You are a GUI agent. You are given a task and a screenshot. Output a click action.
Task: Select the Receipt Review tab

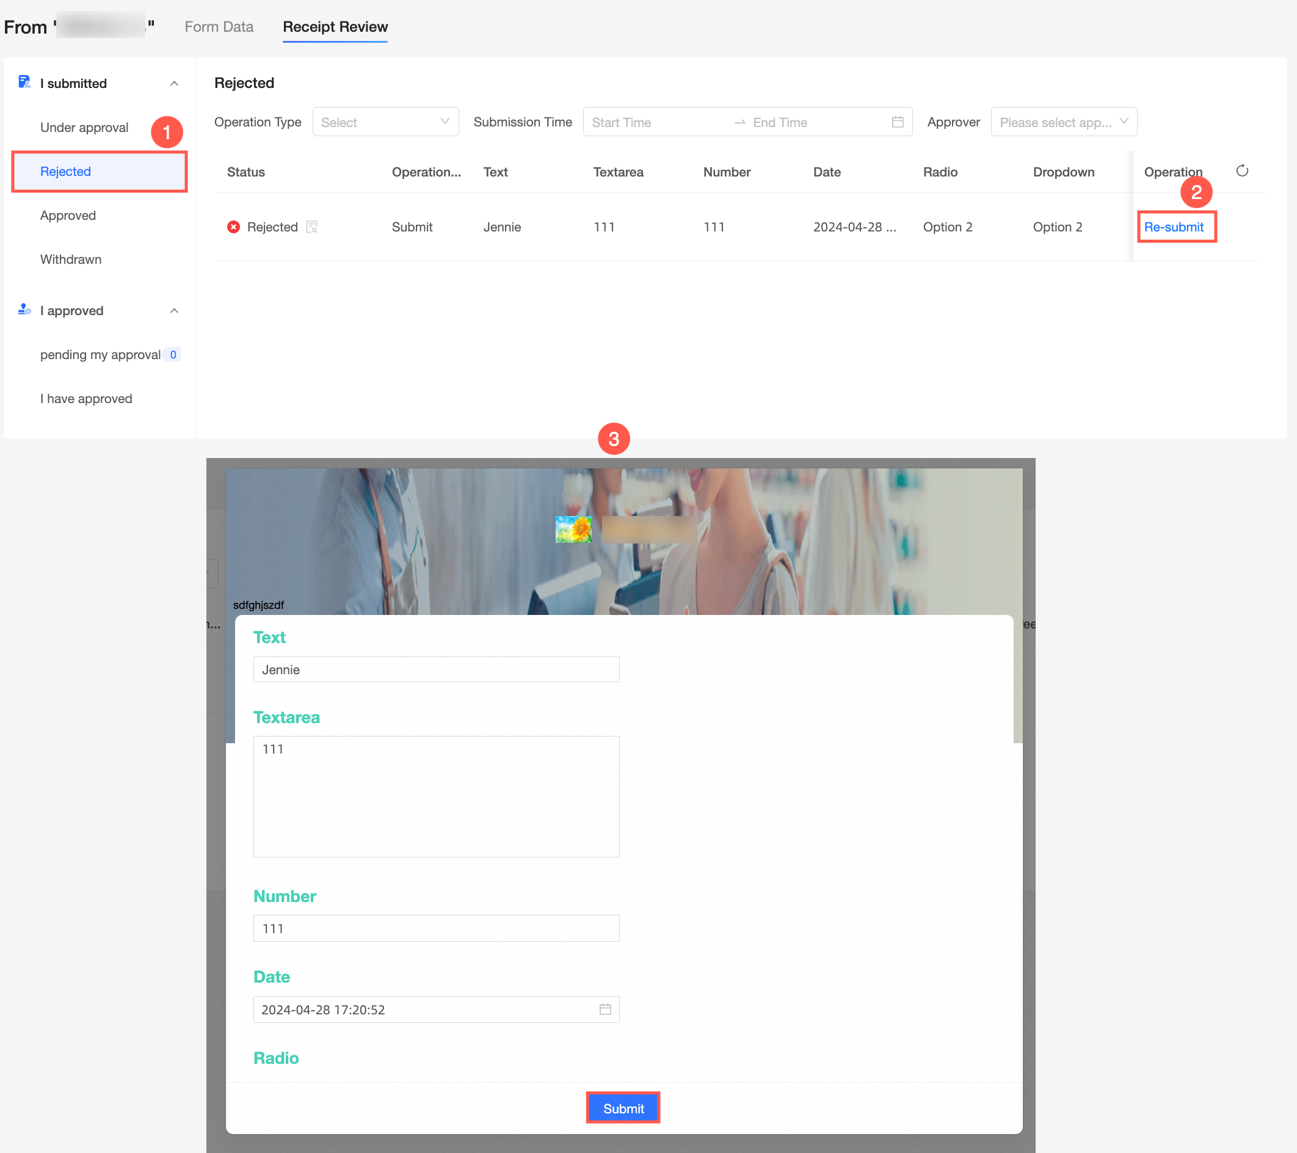(x=335, y=27)
